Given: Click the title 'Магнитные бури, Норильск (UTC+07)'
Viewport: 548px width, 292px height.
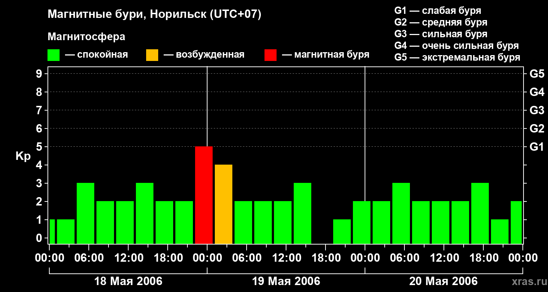Looking at the screenshot, I should click(155, 15).
